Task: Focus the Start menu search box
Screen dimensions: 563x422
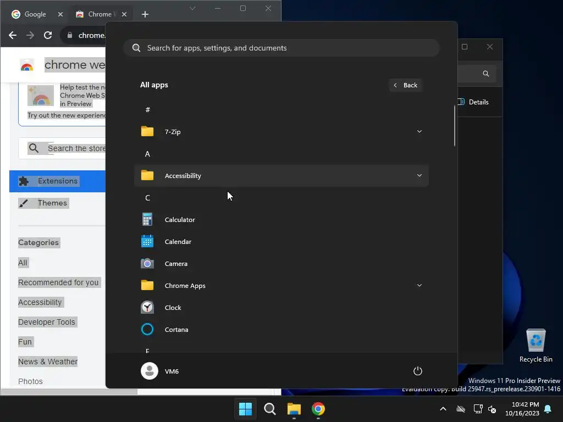Action: (x=281, y=48)
